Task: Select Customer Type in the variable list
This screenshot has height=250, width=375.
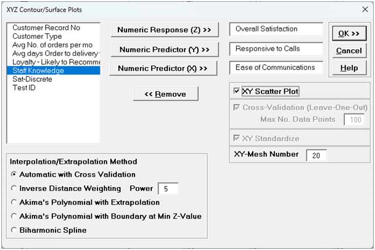Action: (x=37, y=36)
